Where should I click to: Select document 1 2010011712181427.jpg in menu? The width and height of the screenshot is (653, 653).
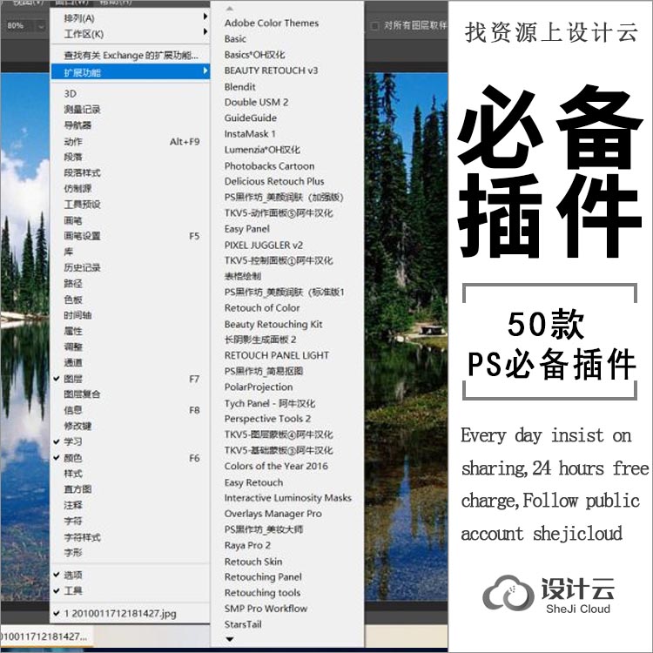pos(131,614)
